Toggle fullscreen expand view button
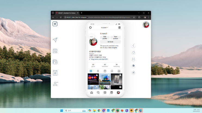Image resolution: width=202 pixels, height=113 pixels. (x=133, y=59)
